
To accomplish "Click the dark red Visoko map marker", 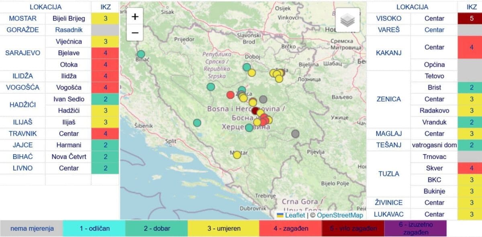I will pos(255,110).
